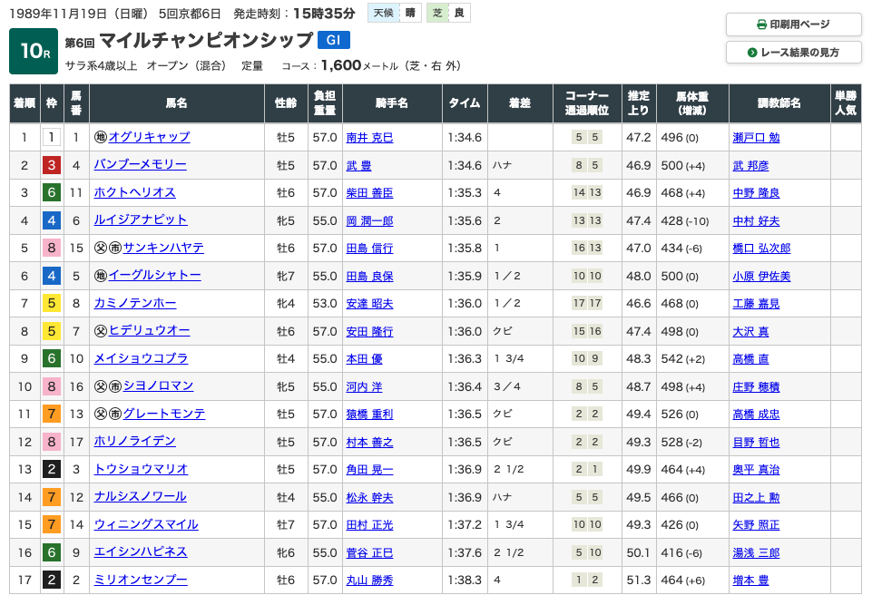Click the 地 mark beside イーグルシャトー
Viewport: 872px width, 605px height.
pyautogui.click(x=101, y=275)
